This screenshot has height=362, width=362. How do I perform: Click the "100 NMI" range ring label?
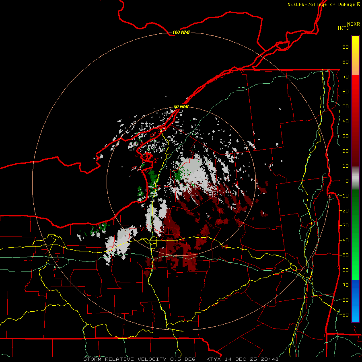[x=181, y=32]
